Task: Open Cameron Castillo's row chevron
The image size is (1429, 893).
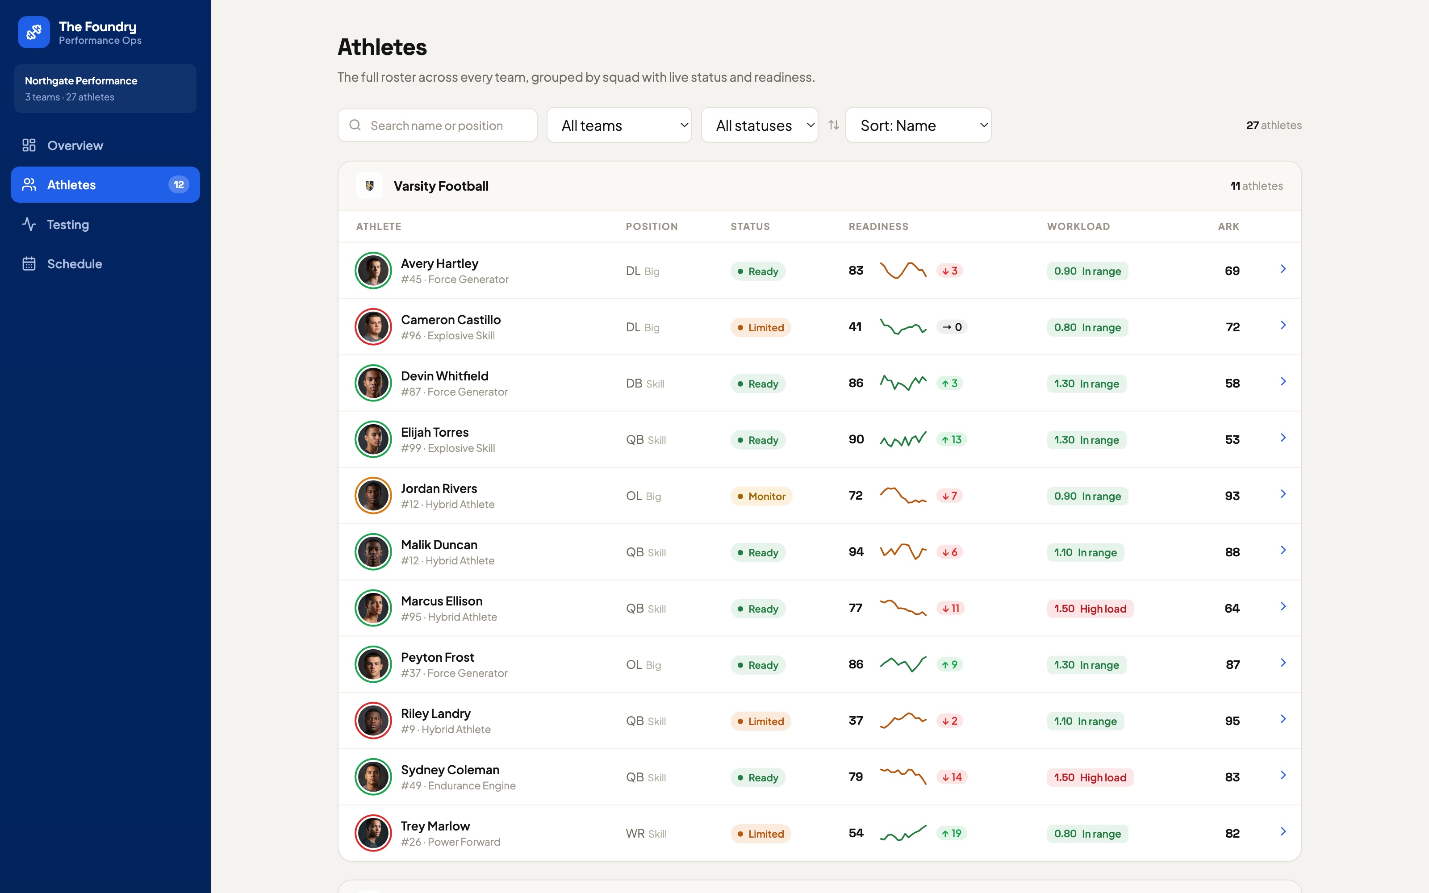Action: coord(1283,325)
